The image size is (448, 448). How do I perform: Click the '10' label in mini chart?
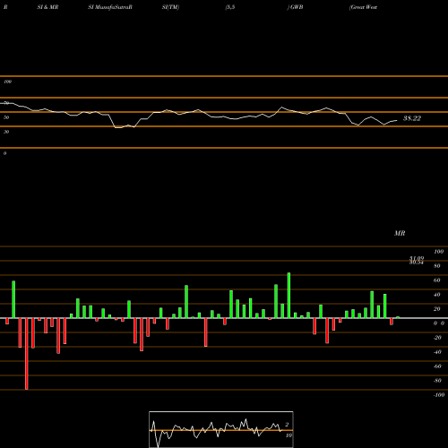pyautogui.click(x=289, y=435)
